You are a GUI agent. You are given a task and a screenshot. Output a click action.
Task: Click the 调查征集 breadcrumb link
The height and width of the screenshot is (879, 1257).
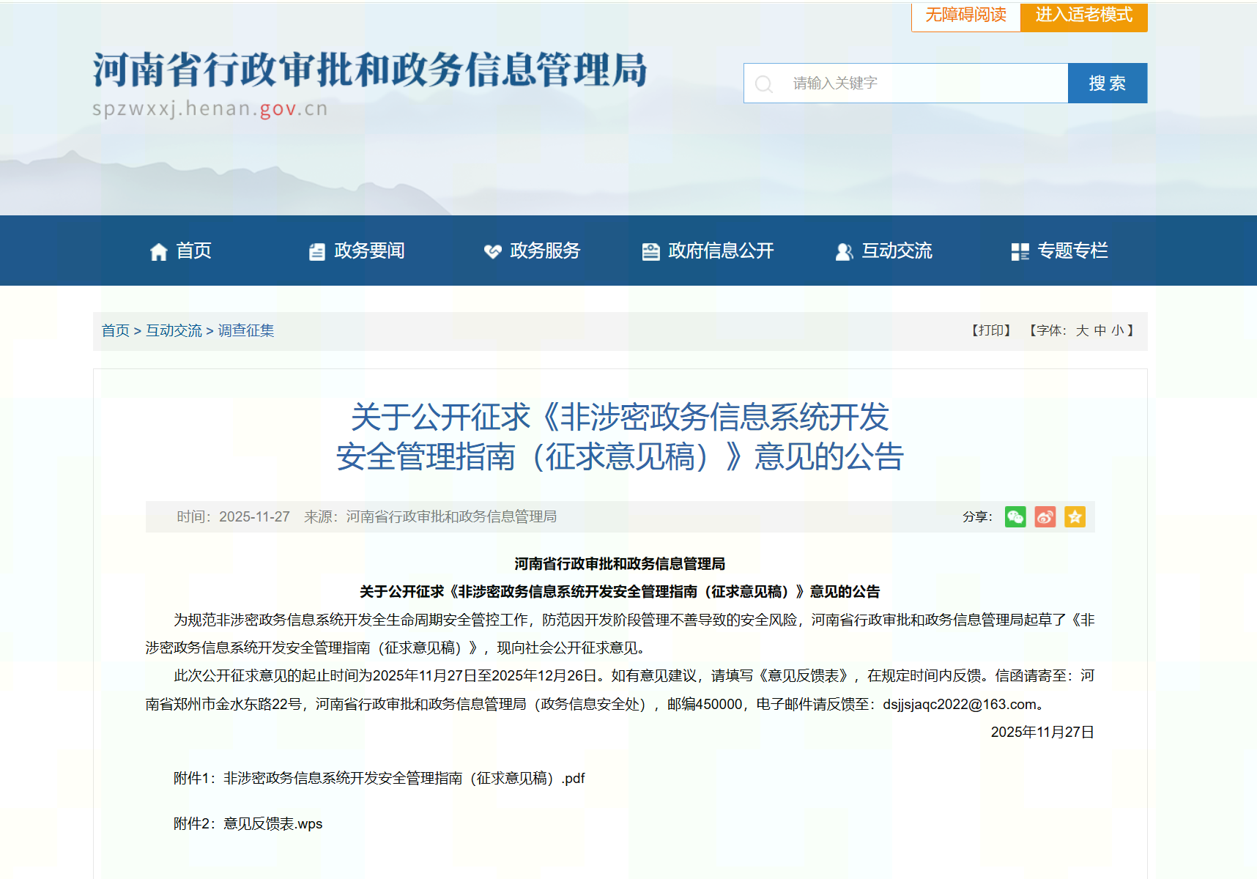click(x=246, y=331)
